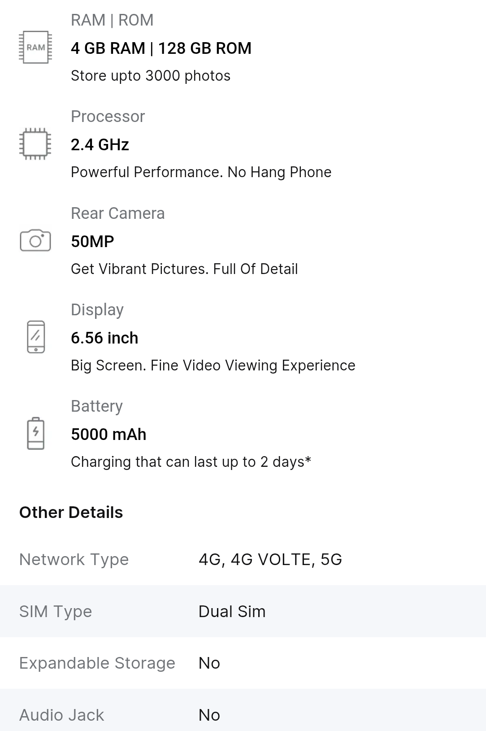Click the Audio Jack row label
The height and width of the screenshot is (731, 486).
61,715
